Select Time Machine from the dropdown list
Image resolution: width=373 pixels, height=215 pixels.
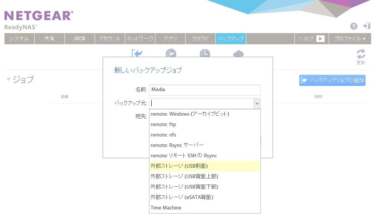coord(166,208)
